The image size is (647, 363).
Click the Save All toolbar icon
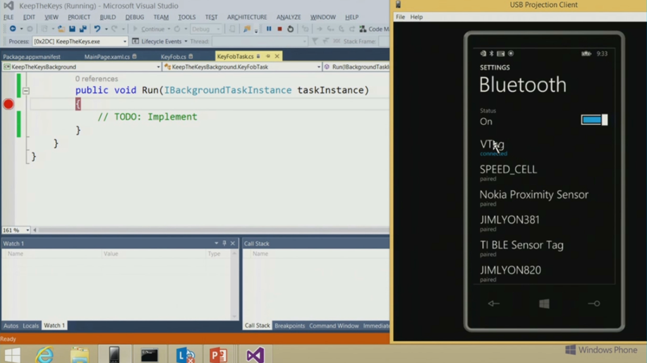[x=83, y=29]
